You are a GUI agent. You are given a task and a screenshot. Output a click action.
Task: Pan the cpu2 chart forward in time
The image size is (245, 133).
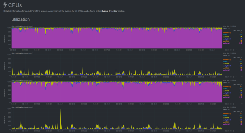231,104
